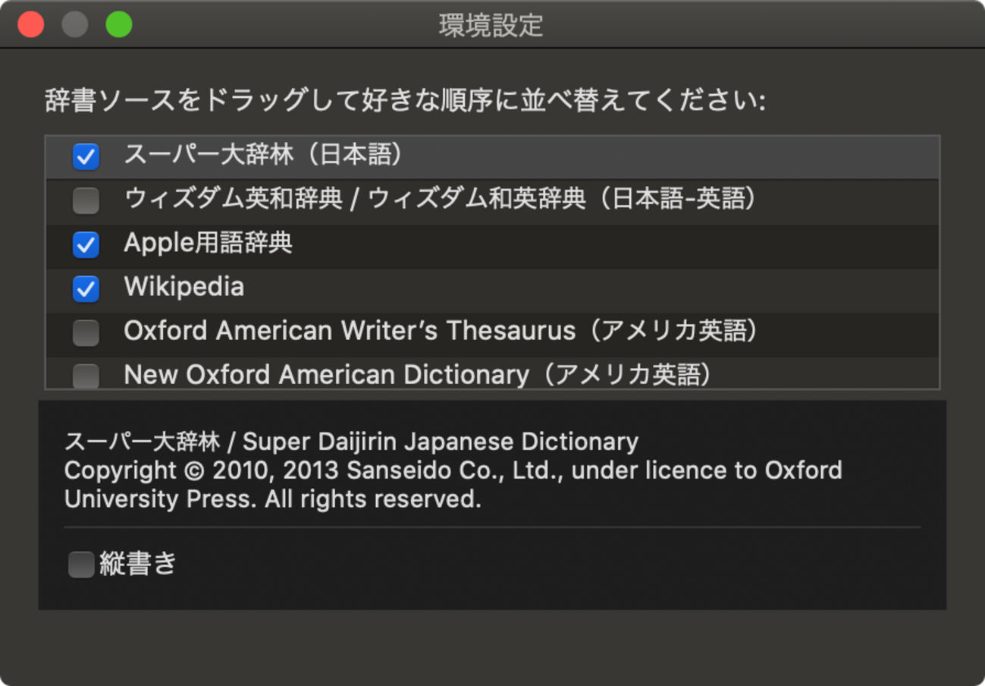Screen dimensions: 985x686
Task: Uncheck the スーパー大辞林 dictionary checkbox
Action: tap(86, 157)
